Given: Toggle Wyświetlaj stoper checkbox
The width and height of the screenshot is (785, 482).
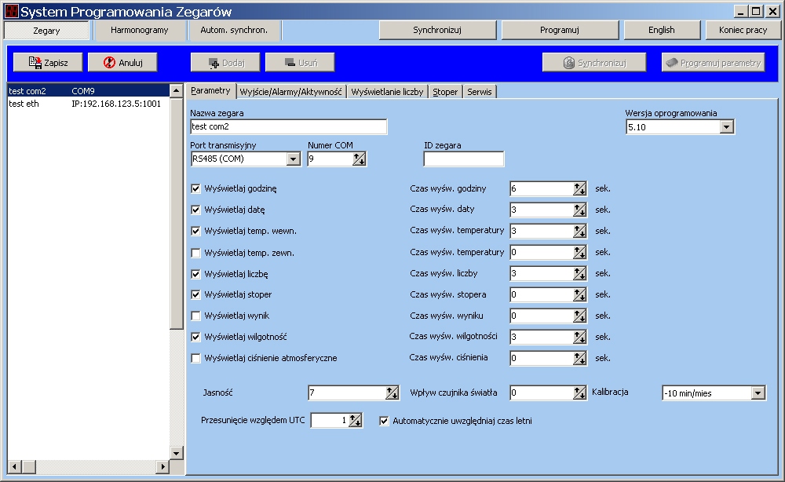Looking at the screenshot, I should 195,295.
